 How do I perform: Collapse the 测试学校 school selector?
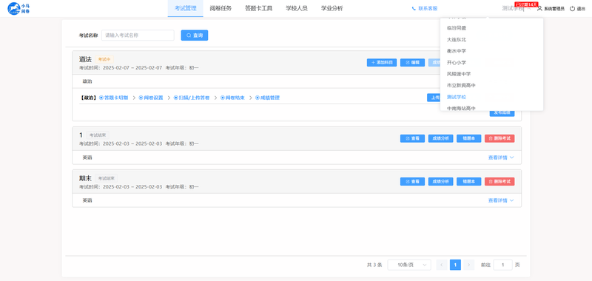[x=516, y=9]
